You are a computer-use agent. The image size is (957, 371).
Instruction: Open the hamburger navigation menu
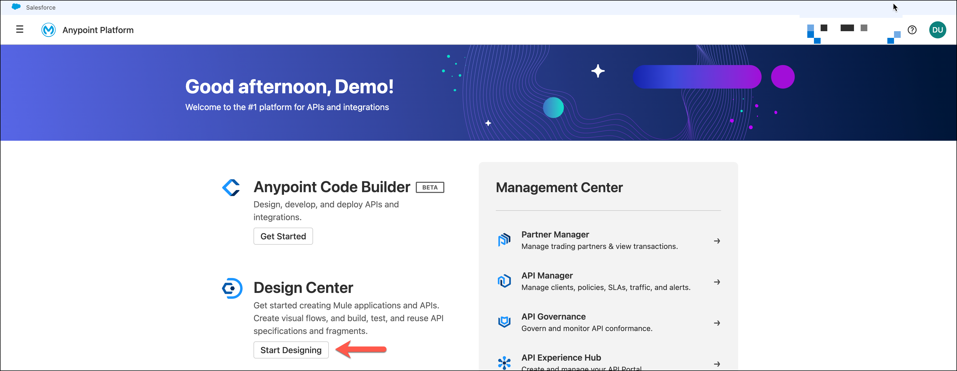point(20,29)
